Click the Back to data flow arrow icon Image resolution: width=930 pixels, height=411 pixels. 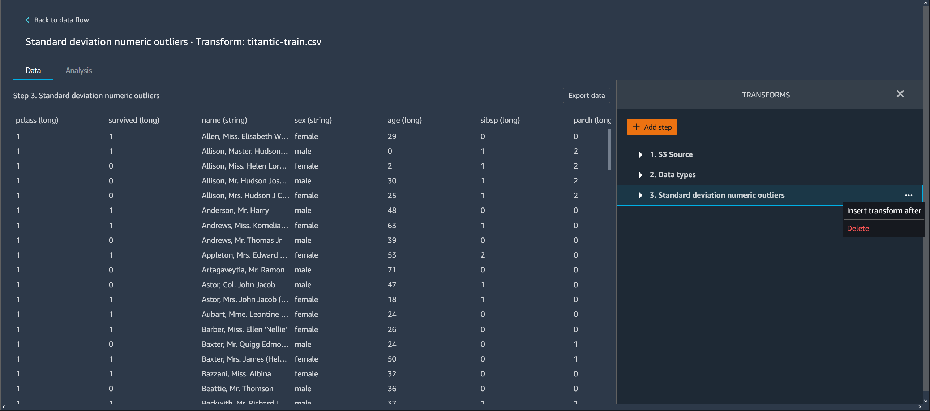coord(27,19)
